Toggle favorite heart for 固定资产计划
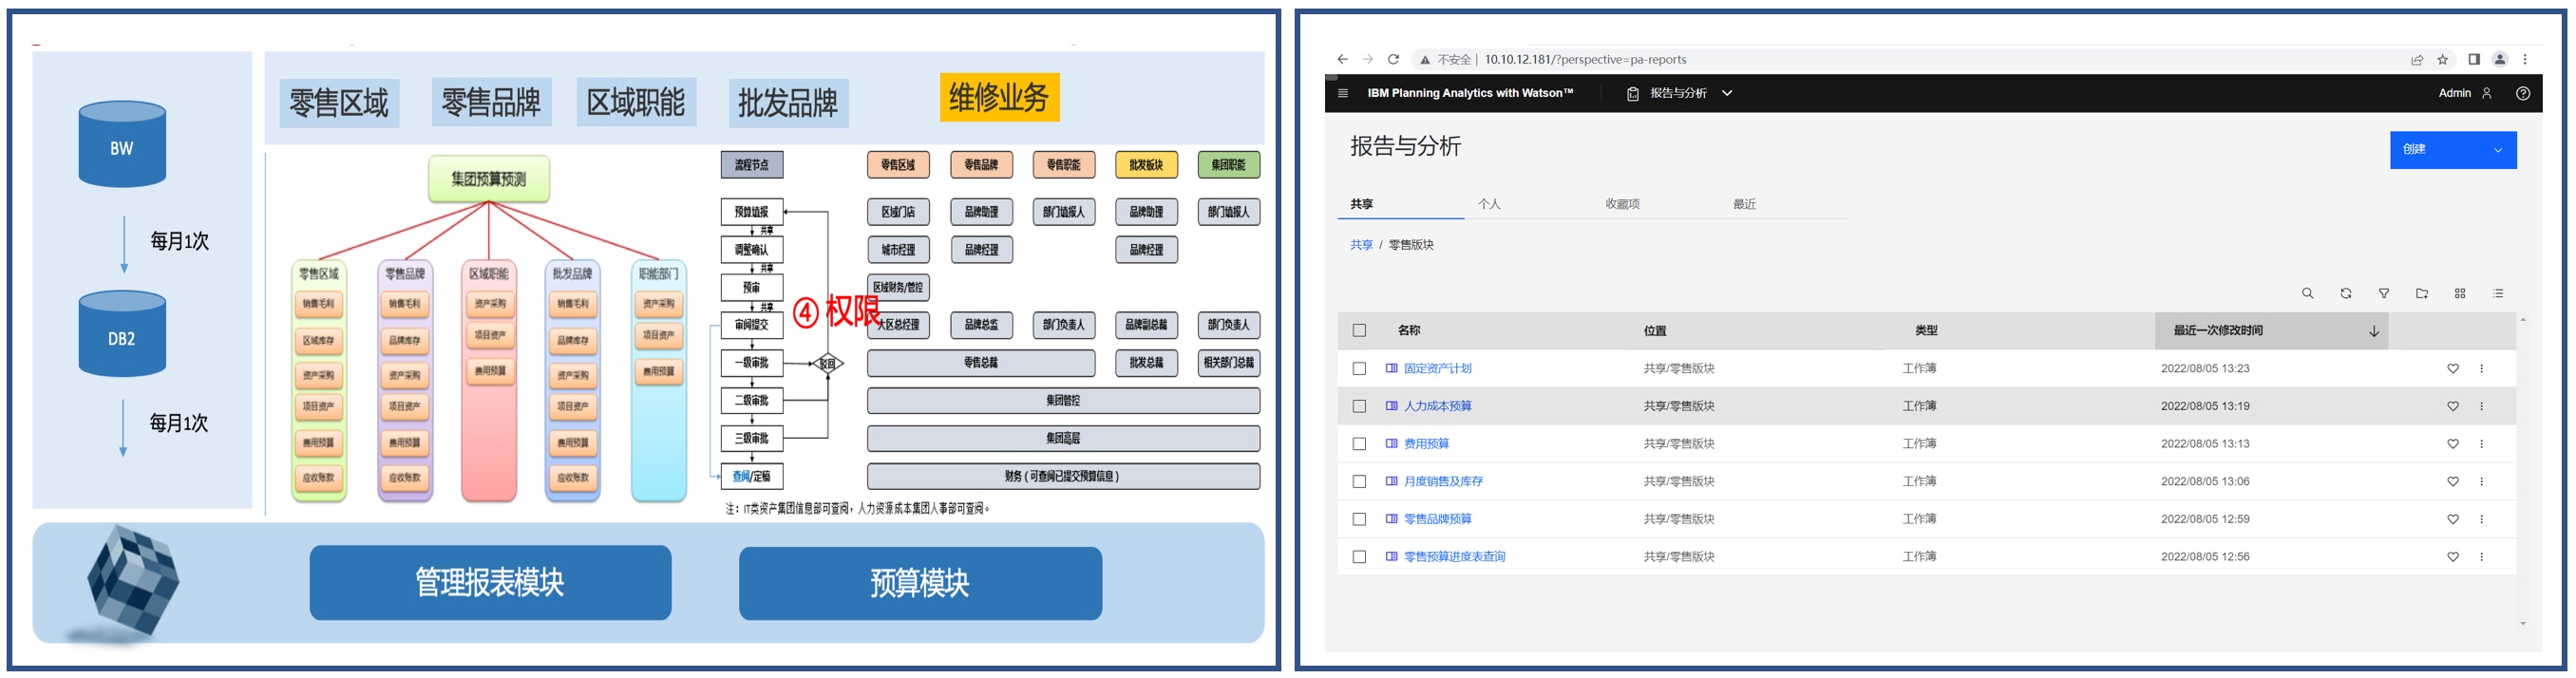 pyautogui.click(x=2453, y=369)
